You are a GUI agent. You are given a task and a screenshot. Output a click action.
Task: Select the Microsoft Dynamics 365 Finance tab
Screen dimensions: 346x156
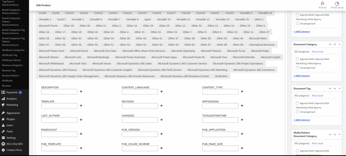(x=58, y=70)
